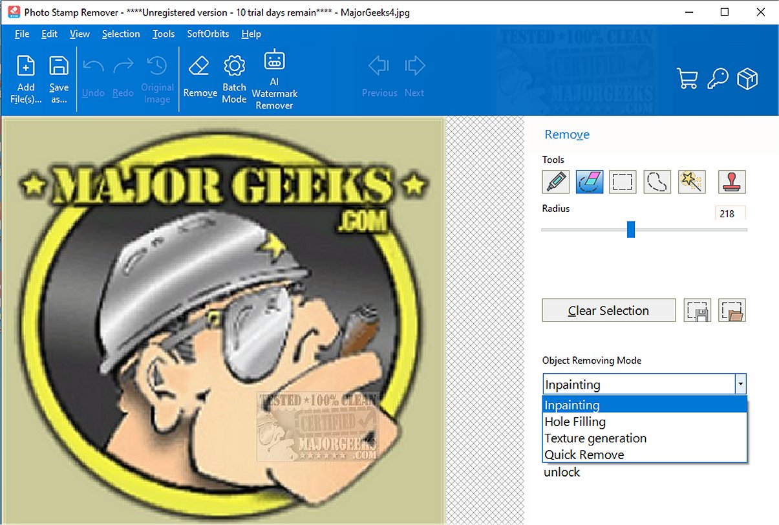Launch AI Watermark Remover robot icon
The height and width of the screenshot is (525, 779).
(274, 60)
